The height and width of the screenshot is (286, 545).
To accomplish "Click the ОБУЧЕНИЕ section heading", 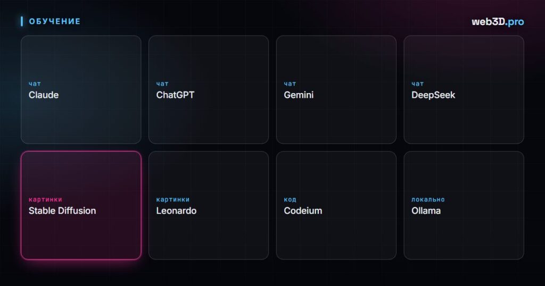I will click(x=55, y=21).
